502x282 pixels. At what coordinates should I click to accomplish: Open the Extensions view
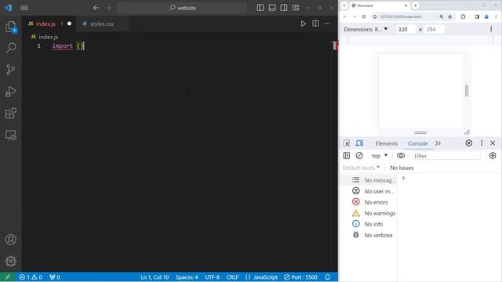10,113
